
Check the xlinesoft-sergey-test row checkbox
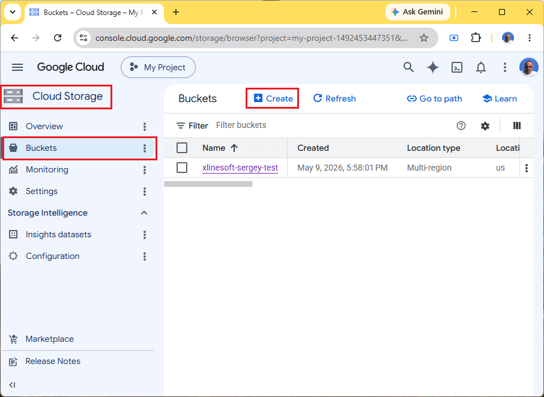[182, 168]
